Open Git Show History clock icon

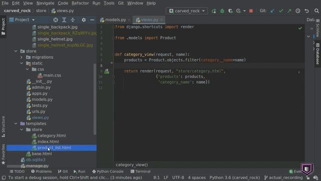[x=298, y=11]
